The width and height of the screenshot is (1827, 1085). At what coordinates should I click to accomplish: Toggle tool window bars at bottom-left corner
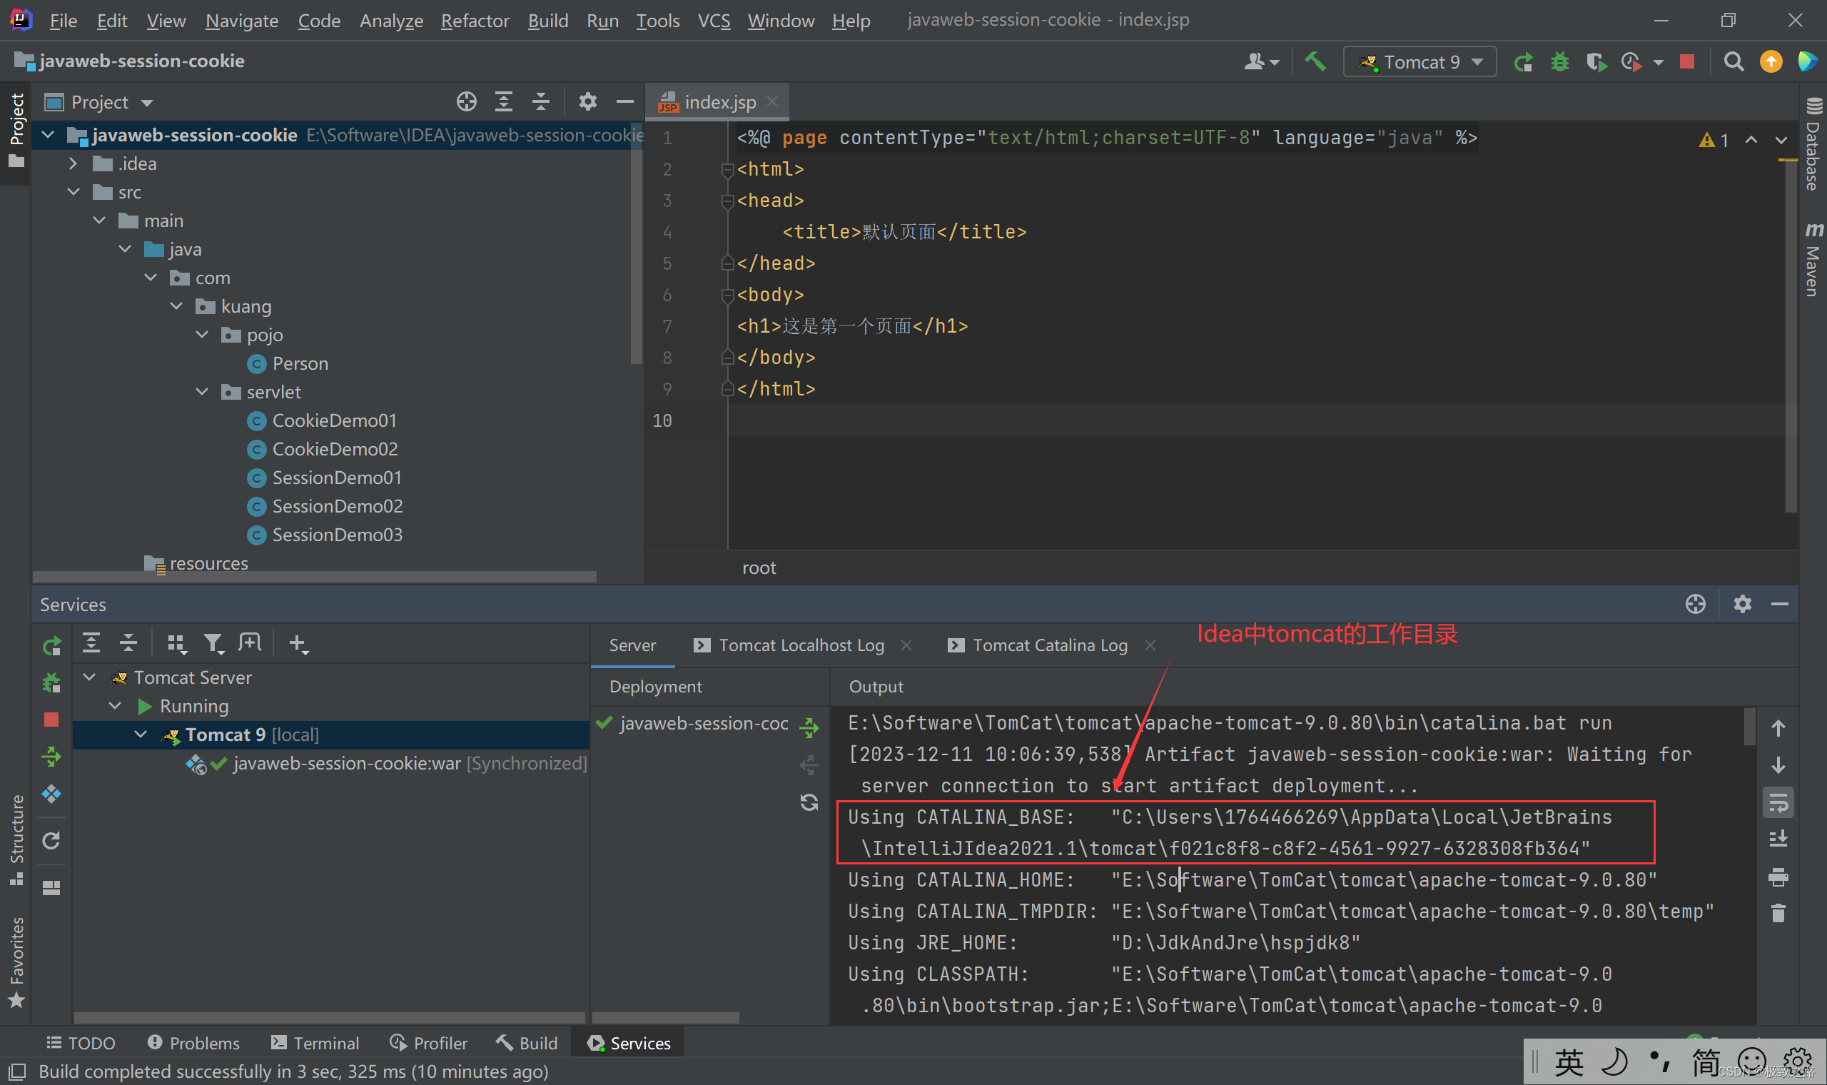point(18,1072)
